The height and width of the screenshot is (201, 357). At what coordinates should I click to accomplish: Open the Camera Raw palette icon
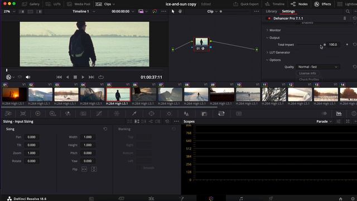pyautogui.click(x=8, y=113)
